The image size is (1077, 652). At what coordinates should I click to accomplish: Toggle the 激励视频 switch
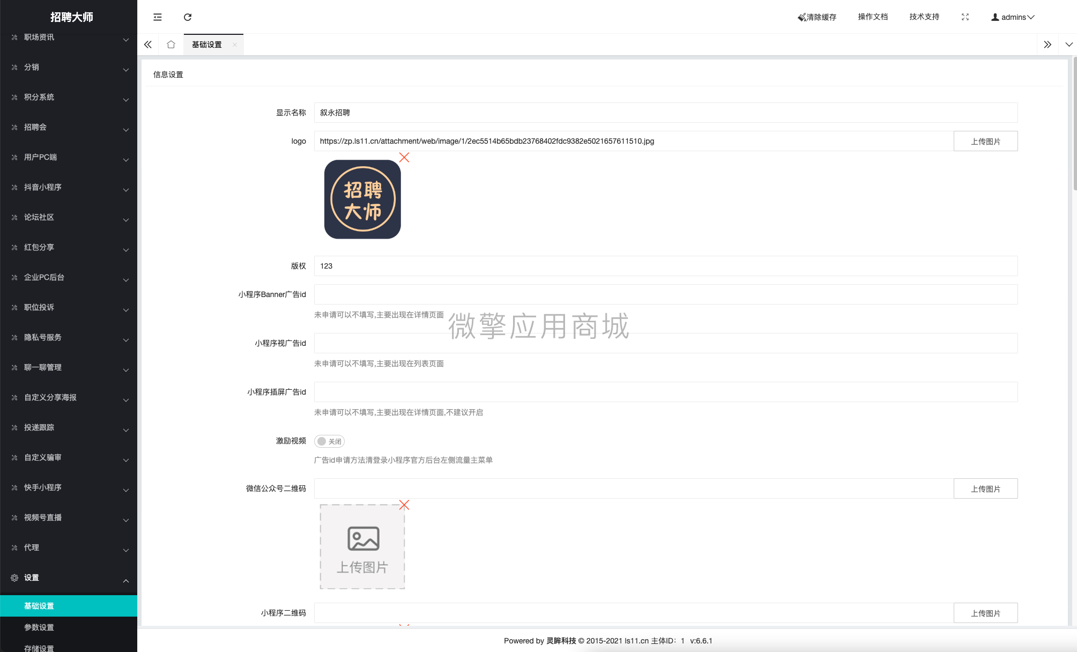point(329,441)
